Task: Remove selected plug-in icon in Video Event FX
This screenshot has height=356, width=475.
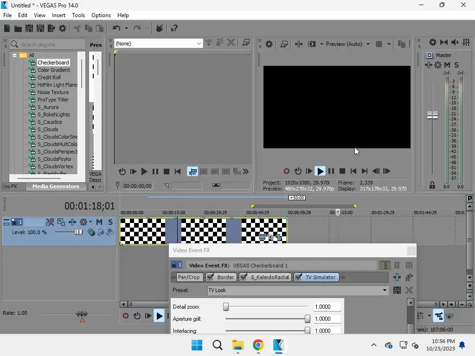Action: click(409, 277)
